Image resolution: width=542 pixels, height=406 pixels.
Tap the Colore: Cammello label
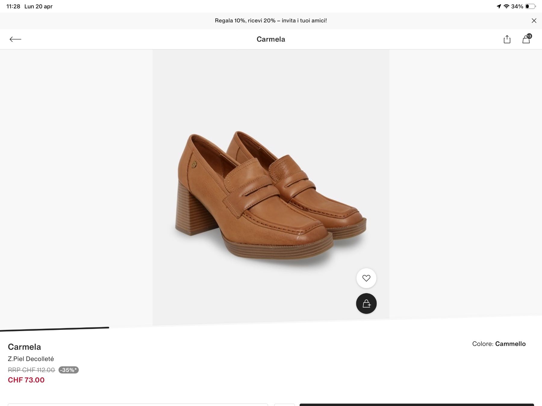(x=499, y=344)
